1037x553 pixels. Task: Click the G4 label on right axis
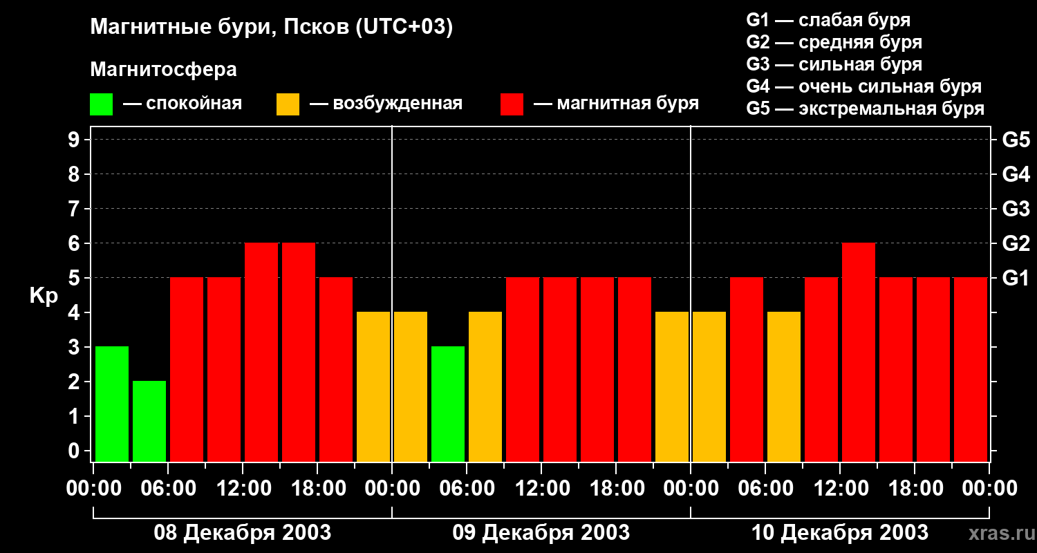[x=1016, y=174]
